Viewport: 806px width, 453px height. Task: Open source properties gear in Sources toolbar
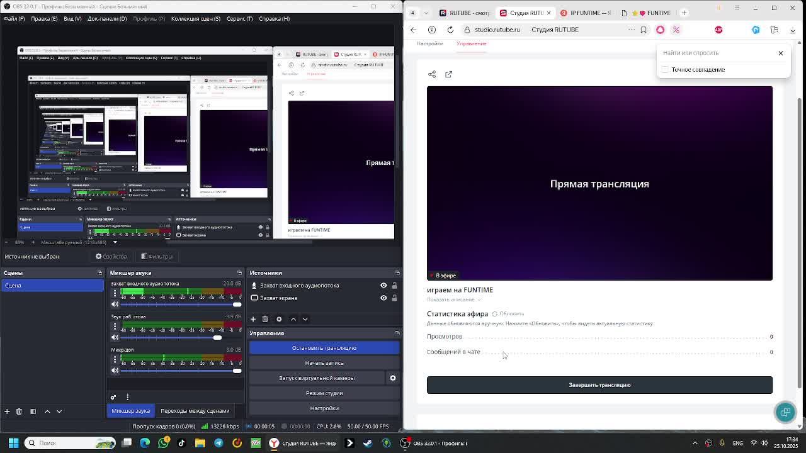279,319
